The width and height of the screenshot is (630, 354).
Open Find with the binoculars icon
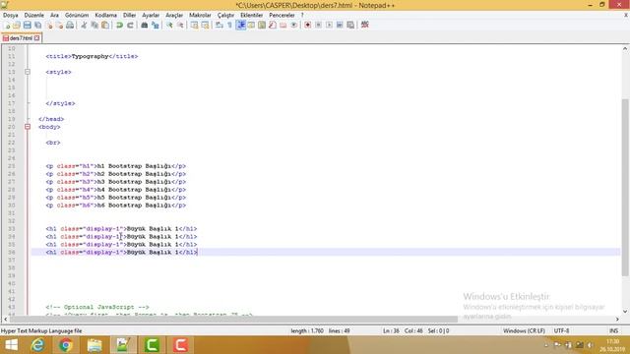145,26
